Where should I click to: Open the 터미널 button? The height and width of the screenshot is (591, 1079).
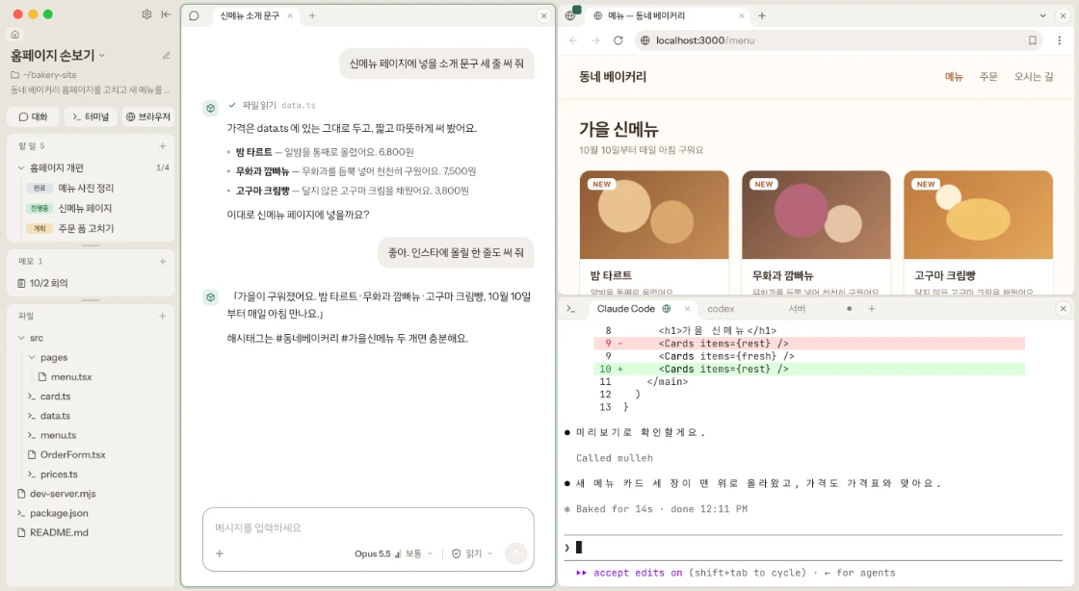[x=91, y=116]
